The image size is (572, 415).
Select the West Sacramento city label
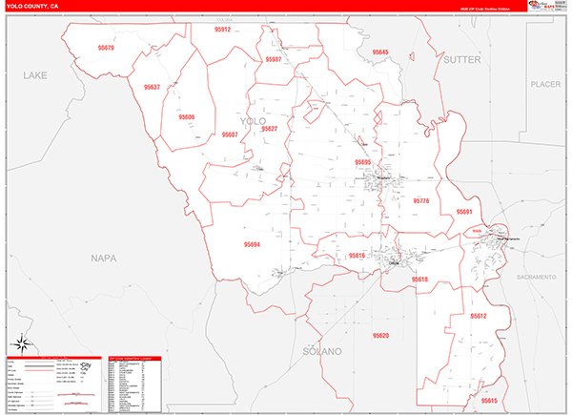(x=509, y=239)
